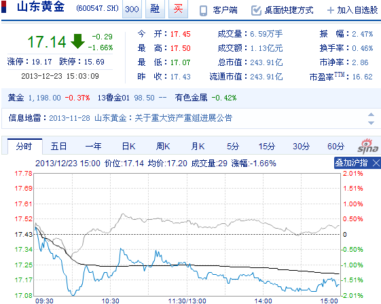Click the 2.01% top right axis label
Viewport: 381px width, 304px height.
[x=352, y=174]
